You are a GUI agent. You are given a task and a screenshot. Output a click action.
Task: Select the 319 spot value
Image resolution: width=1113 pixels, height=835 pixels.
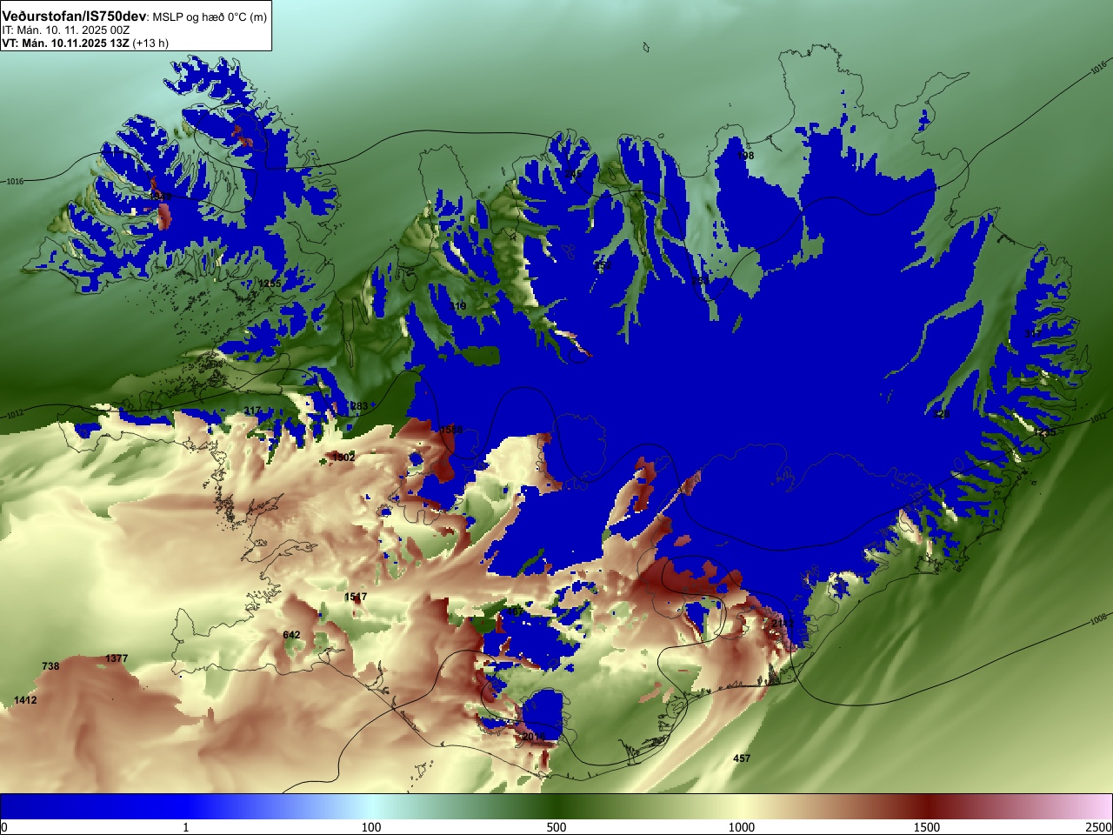click(x=457, y=306)
